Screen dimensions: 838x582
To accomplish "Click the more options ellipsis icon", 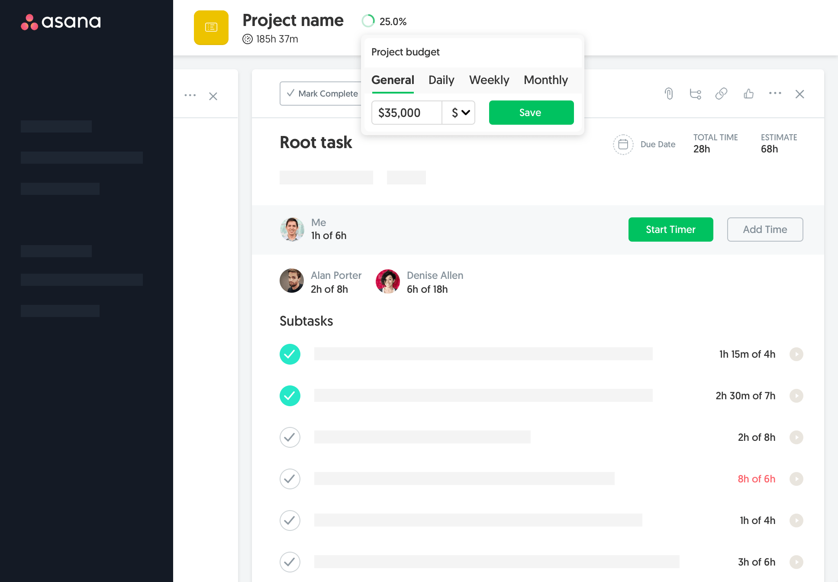I will point(775,93).
